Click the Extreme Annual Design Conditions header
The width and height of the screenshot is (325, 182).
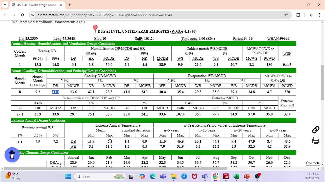[154, 120]
